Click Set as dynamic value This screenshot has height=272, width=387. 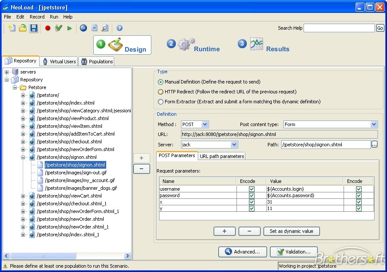pyautogui.click(x=292, y=231)
